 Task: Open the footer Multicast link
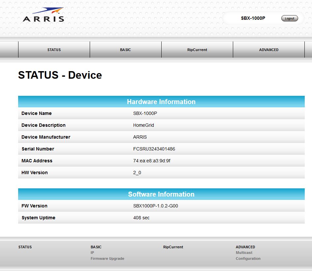click(x=244, y=253)
